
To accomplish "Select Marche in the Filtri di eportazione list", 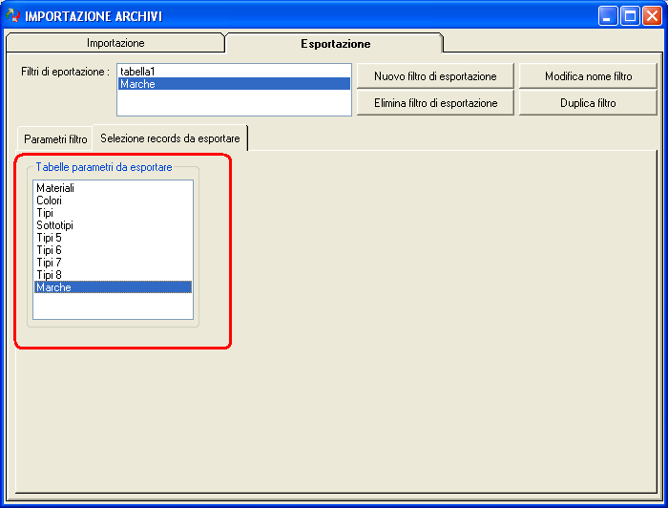I will point(235,84).
